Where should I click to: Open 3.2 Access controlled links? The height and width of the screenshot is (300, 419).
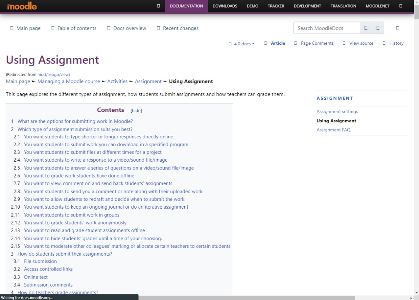(48, 269)
